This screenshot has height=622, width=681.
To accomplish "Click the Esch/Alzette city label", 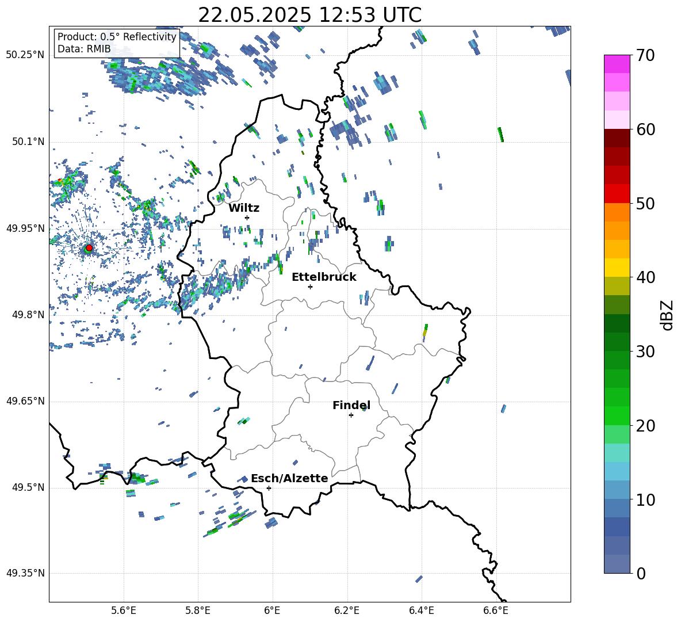I will pos(289,478).
